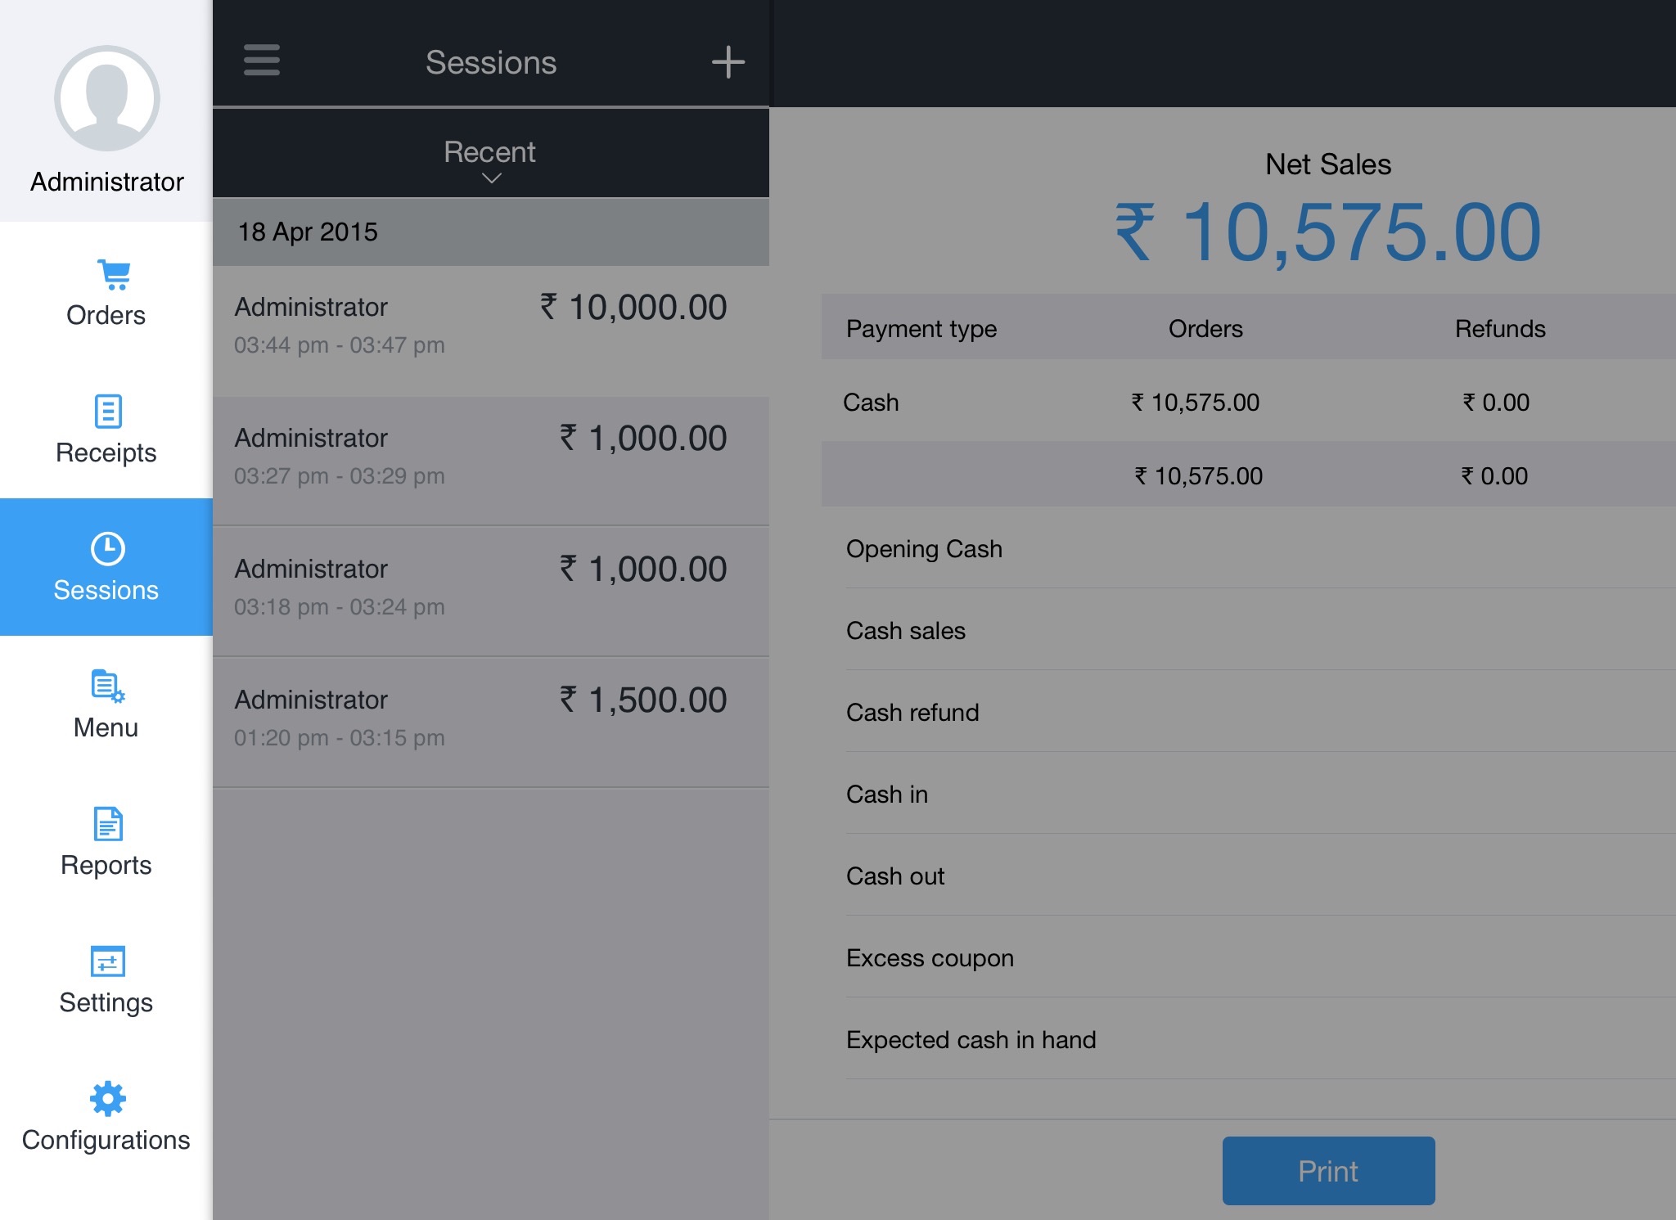
Task: Open the hamburger menu icon
Action: point(262,61)
